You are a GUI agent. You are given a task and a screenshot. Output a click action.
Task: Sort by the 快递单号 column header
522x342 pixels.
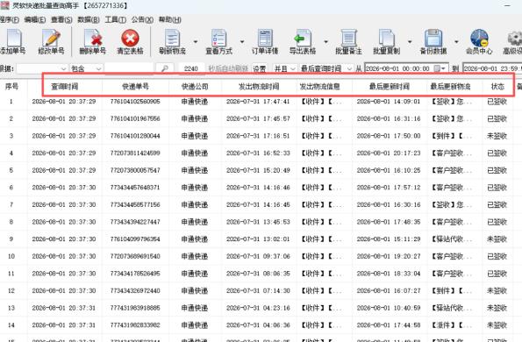(x=135, y=87)
